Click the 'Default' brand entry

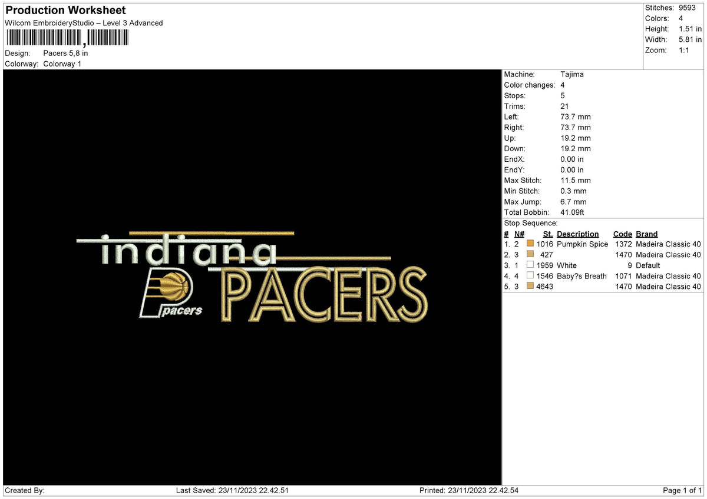(648, 265)
